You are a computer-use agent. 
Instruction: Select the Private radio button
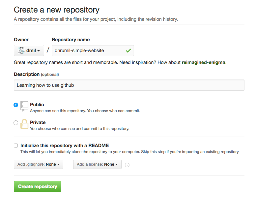tap(16, 123)
